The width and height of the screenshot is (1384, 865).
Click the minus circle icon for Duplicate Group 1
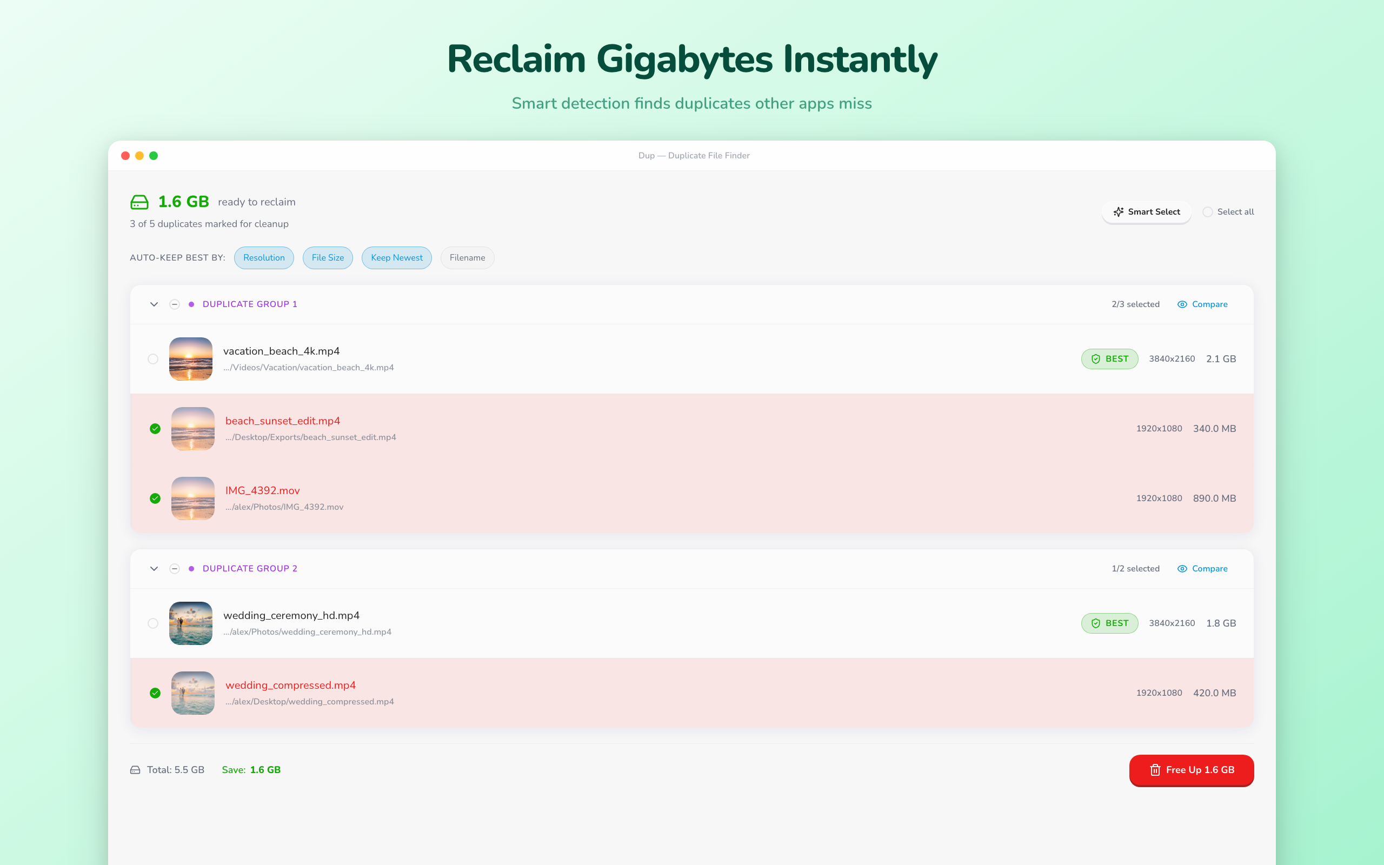(x=175, y=304)
